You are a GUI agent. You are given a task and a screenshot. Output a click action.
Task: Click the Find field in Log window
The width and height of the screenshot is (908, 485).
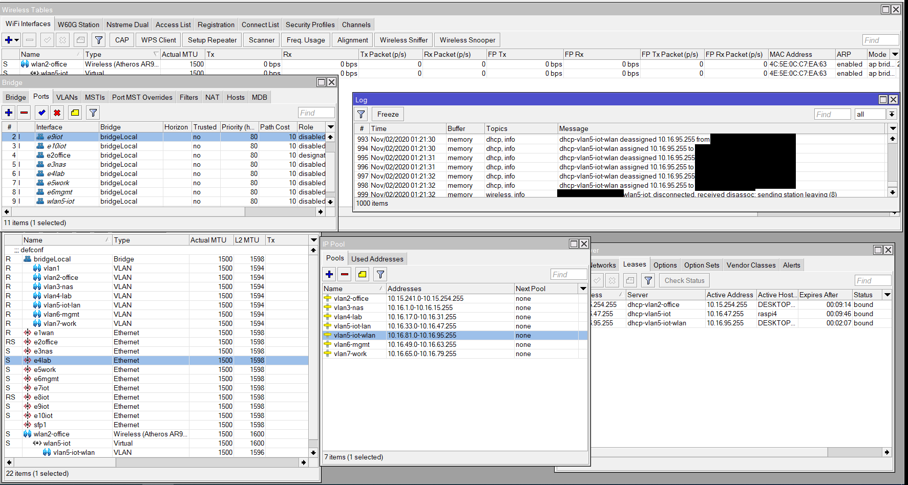coord(832,114)
